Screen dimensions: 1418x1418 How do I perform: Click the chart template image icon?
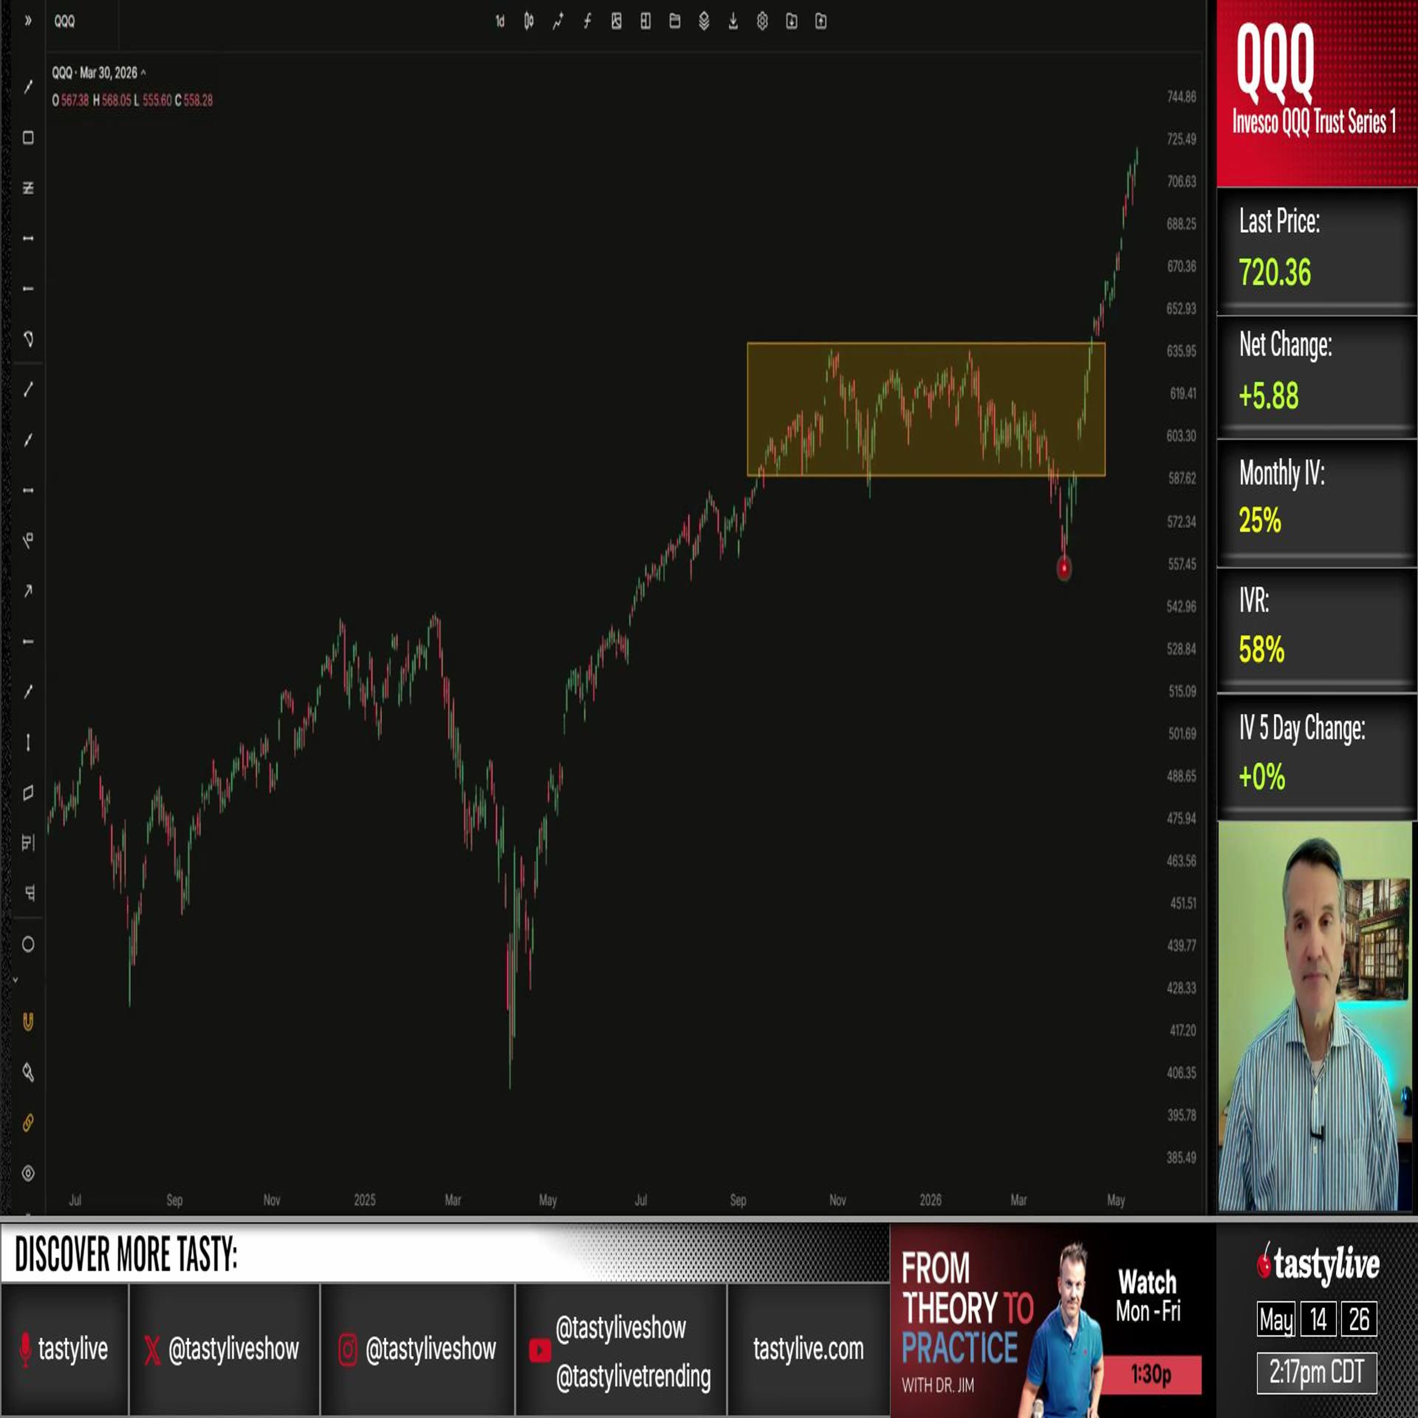(616, 21)
